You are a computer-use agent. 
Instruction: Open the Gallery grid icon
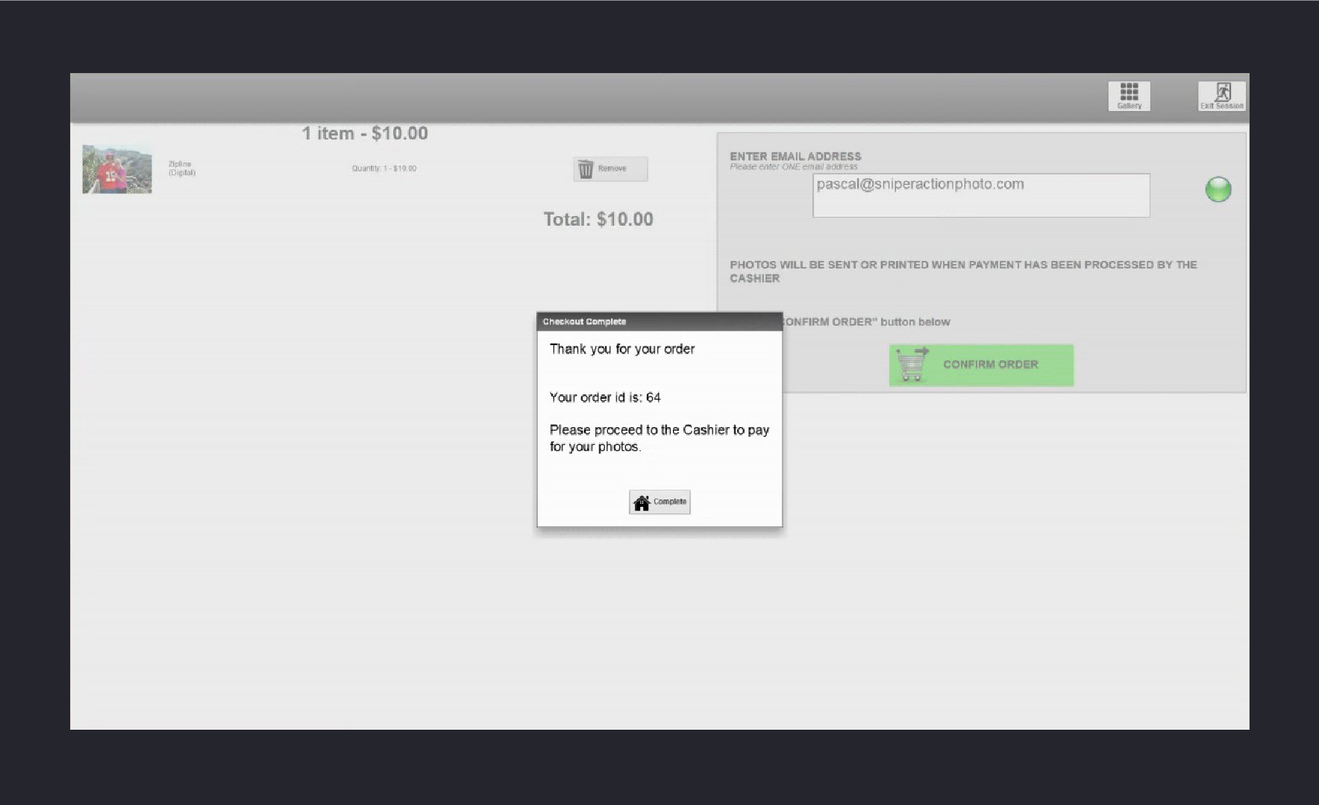click(1129, 96)
